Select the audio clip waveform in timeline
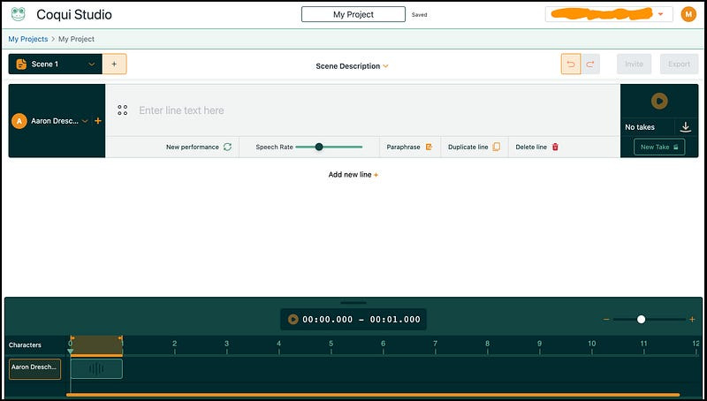Image resolution: width=707 pixels, height=401 pixels. coord(96,368)
